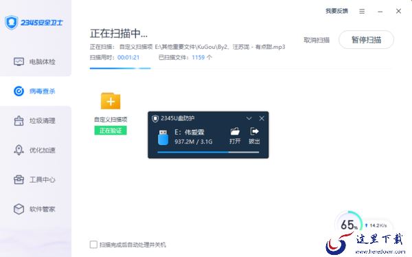Screen dimensions: 412x257
Task: Click 拔出 to eject the USB drive
Action: [x=254, y=136]
